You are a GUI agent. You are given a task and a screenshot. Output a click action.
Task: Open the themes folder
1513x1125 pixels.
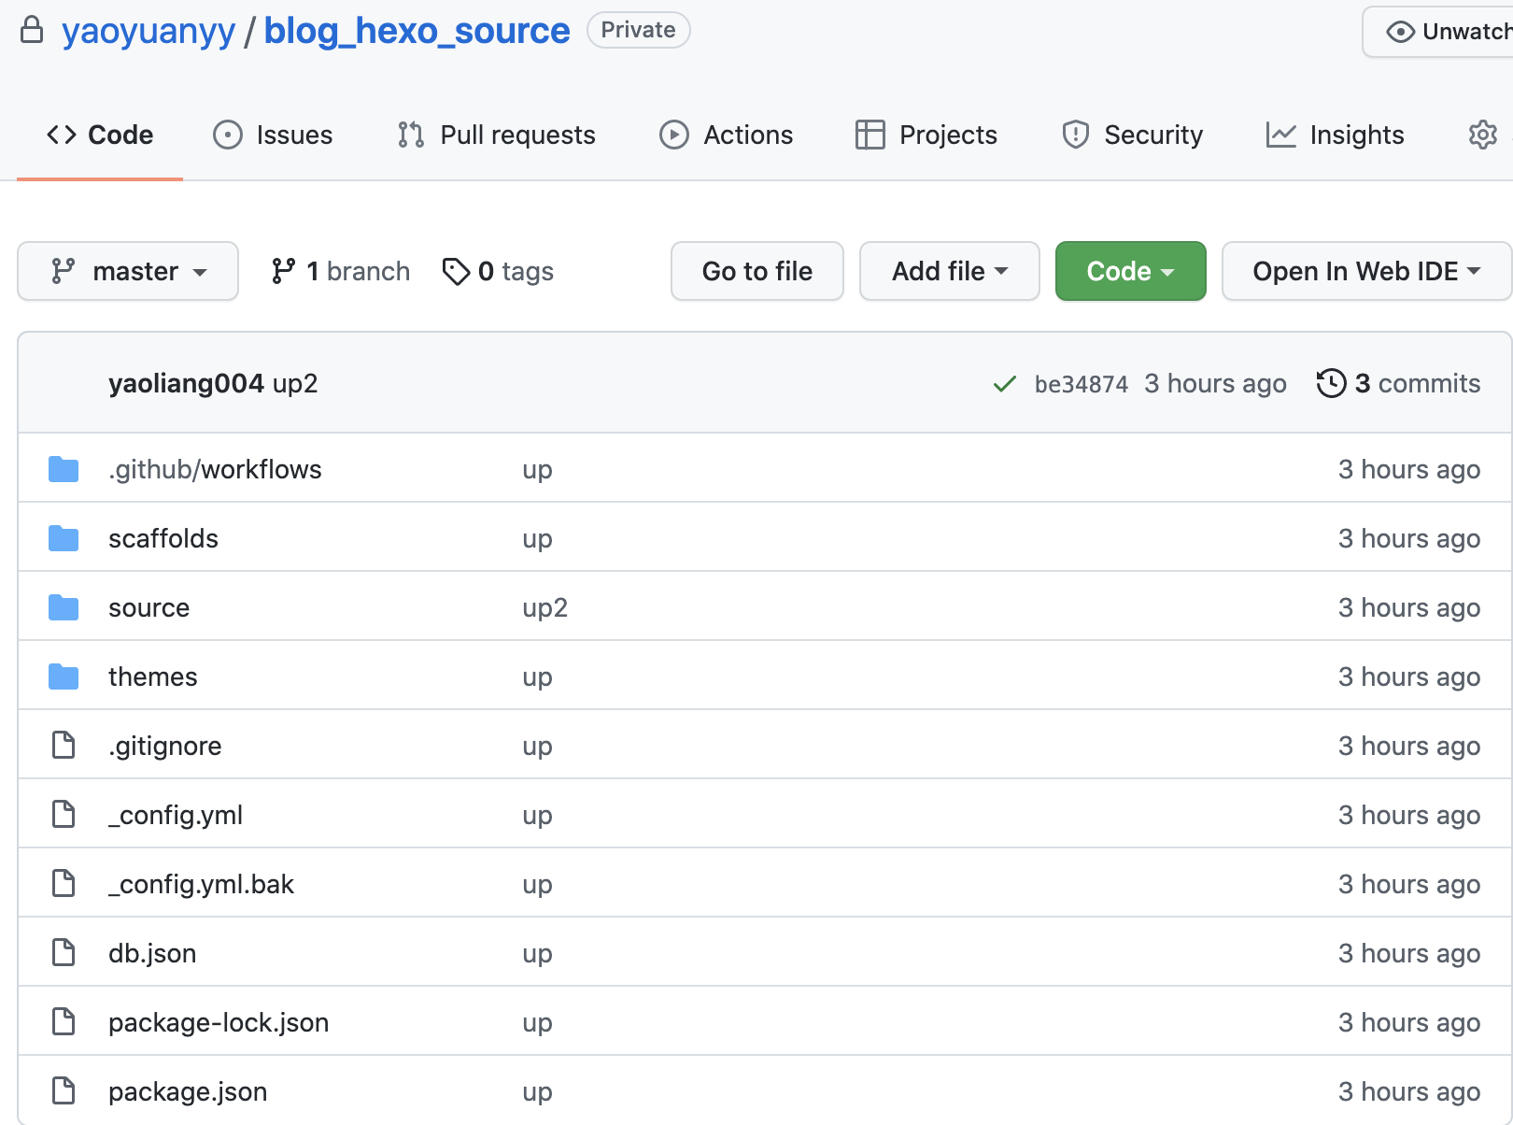[x=153, y=676]
